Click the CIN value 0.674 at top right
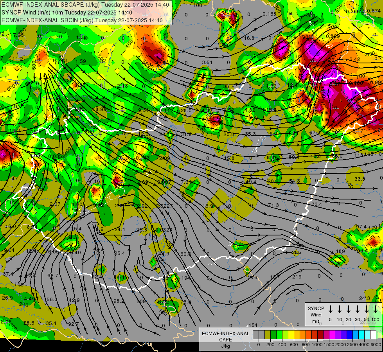 (374, 11)
